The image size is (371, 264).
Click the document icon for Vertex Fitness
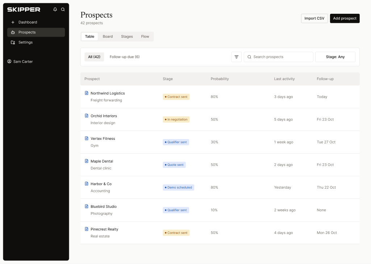click(87, 138)
